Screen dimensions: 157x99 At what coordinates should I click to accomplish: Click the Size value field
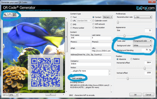(148, 31)
